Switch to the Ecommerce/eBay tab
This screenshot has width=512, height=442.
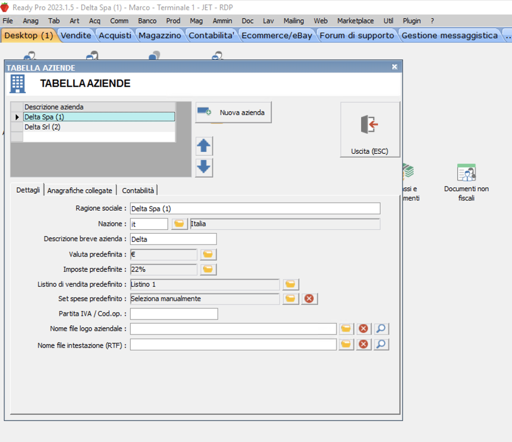click(x=277, y=35)
